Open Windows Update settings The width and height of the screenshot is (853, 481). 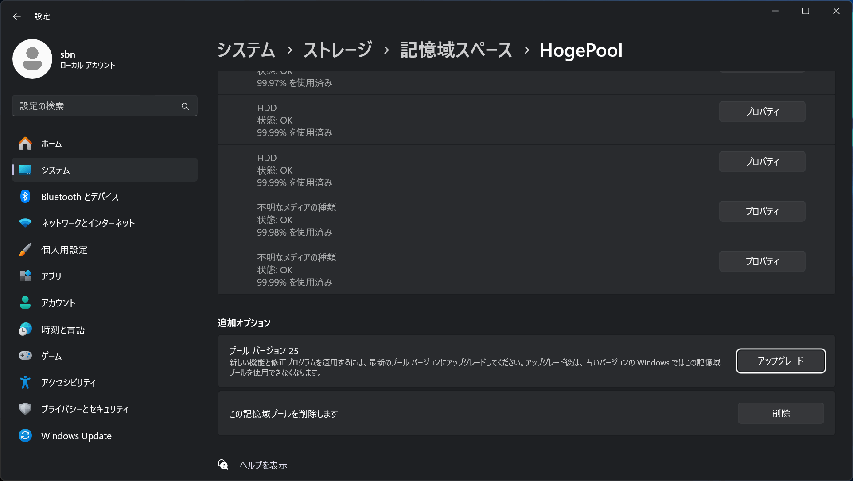(76, 435)
